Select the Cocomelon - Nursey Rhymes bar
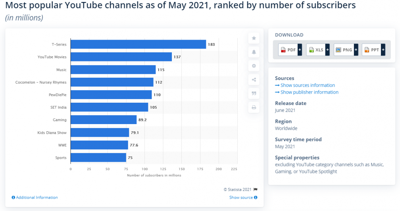 click(112, 82)
